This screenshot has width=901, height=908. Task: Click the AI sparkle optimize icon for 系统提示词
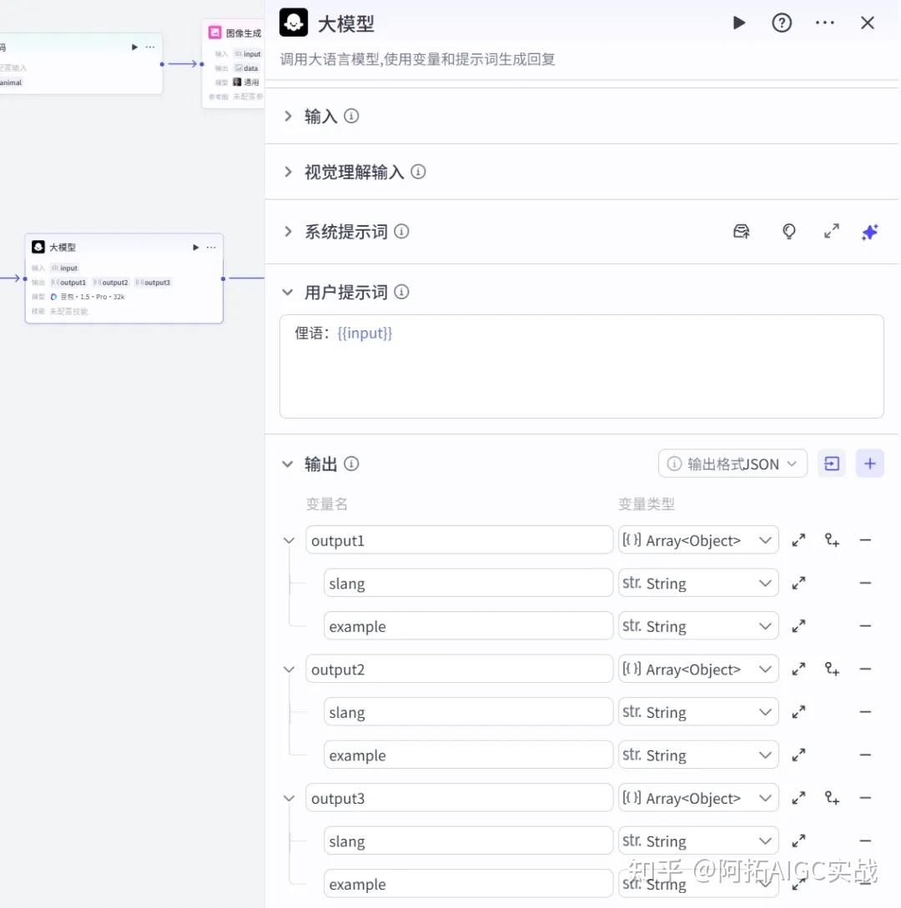point(869,232)
